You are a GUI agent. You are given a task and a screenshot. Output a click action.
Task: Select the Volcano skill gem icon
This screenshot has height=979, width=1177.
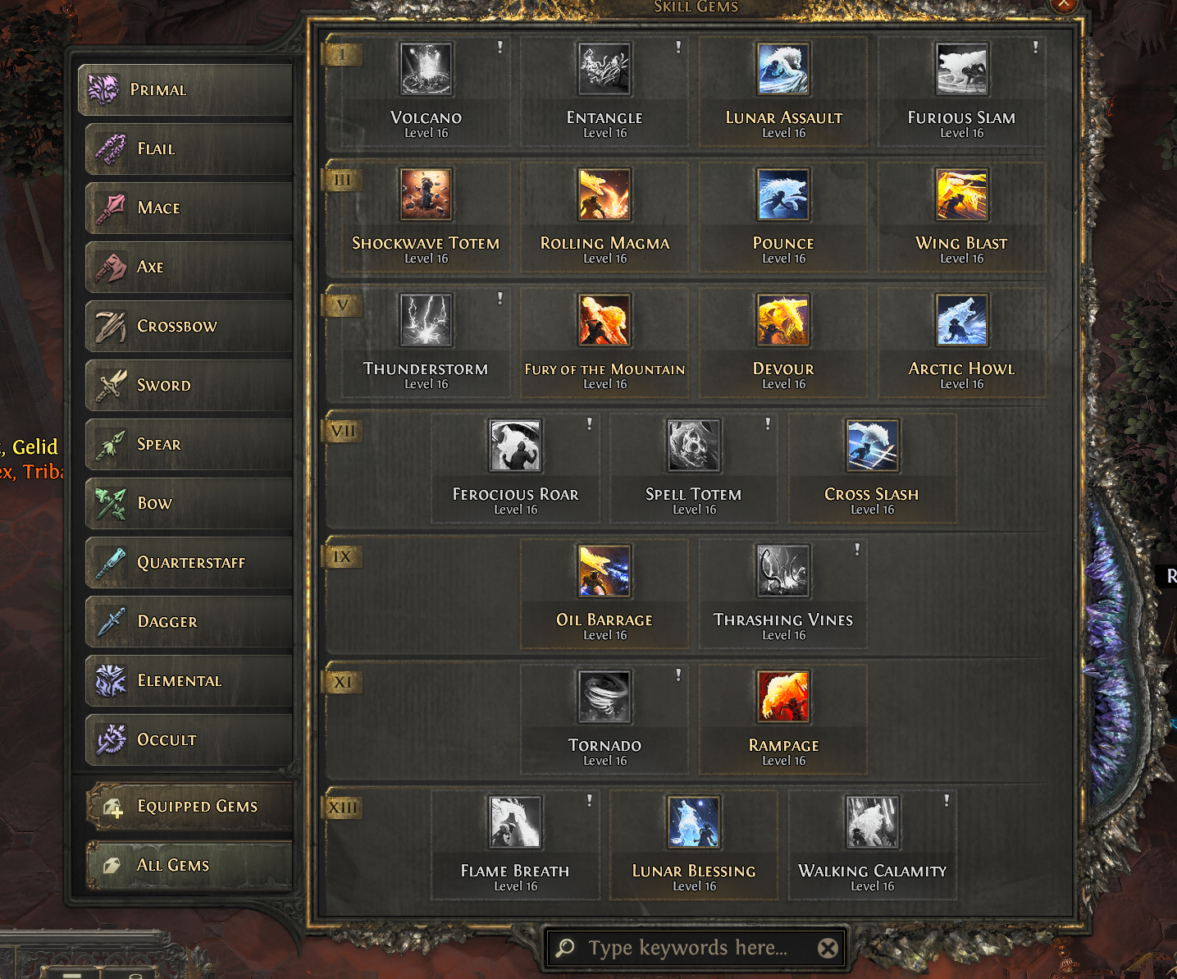tap(426, 69)
